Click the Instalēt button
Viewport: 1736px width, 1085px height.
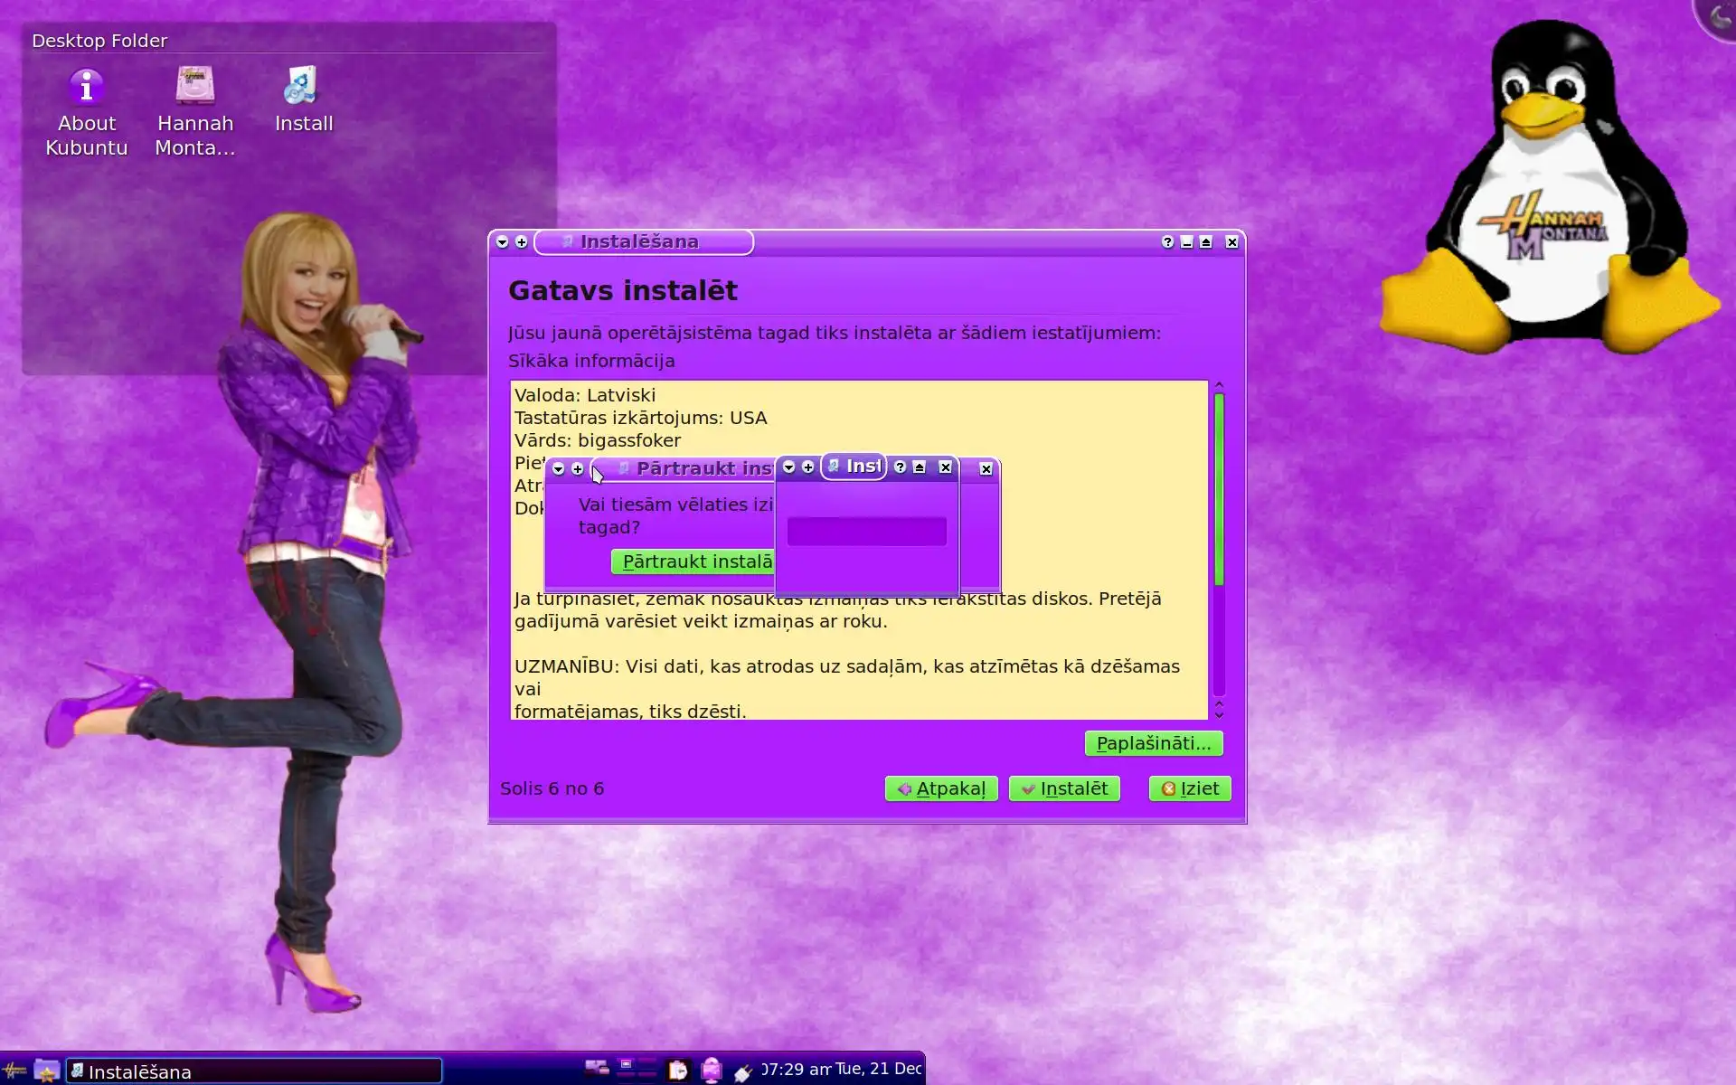(1064, 788)
